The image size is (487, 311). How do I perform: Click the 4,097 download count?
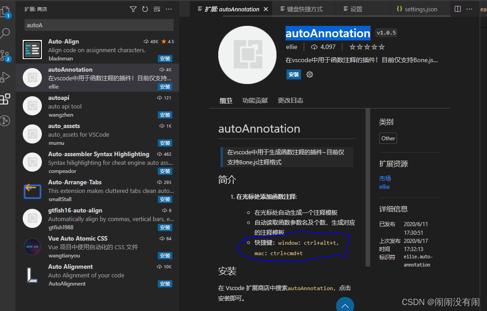[323, 47]
